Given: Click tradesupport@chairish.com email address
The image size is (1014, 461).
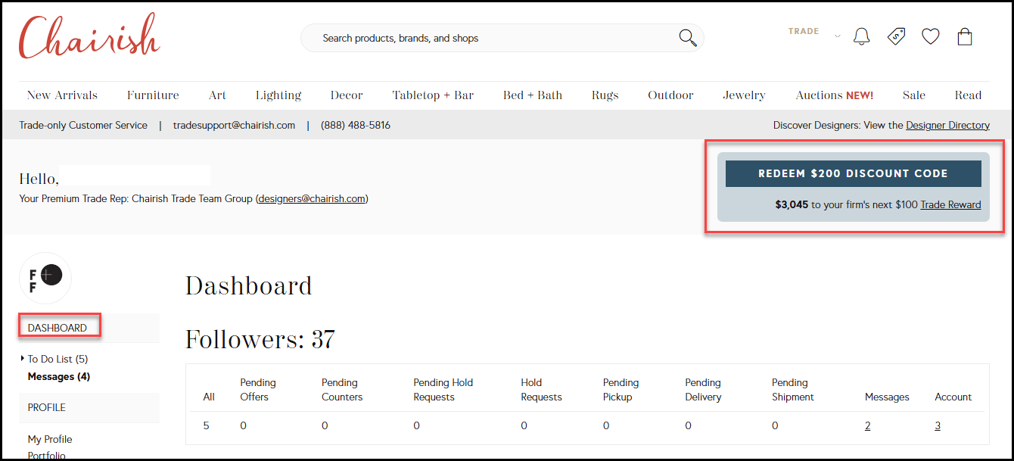Looking at the screenshot, I should click(x=234, y=125).
